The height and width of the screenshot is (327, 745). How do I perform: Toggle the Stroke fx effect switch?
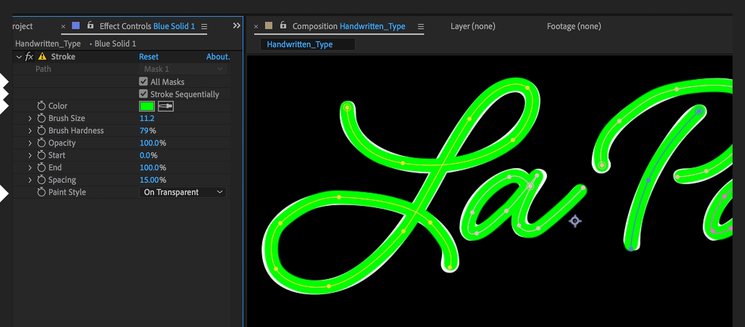pos(29,57)
